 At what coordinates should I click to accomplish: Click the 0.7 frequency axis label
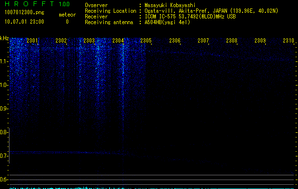(4, 156)
